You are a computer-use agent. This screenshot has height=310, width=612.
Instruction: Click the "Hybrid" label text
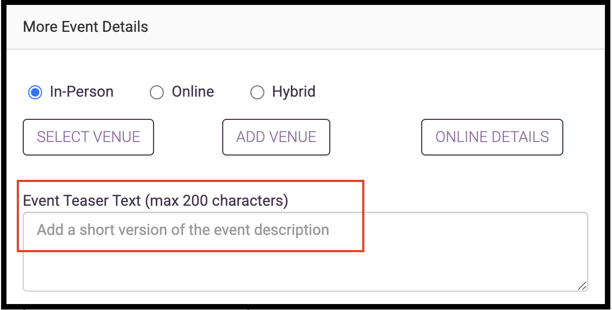(294, 92)
